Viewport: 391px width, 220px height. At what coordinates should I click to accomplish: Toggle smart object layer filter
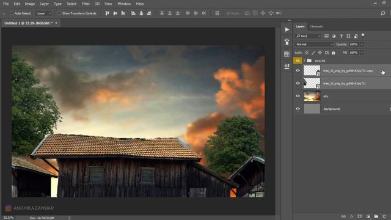356,36
